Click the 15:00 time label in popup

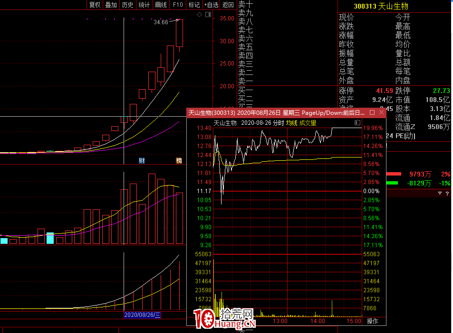(354, 321)
